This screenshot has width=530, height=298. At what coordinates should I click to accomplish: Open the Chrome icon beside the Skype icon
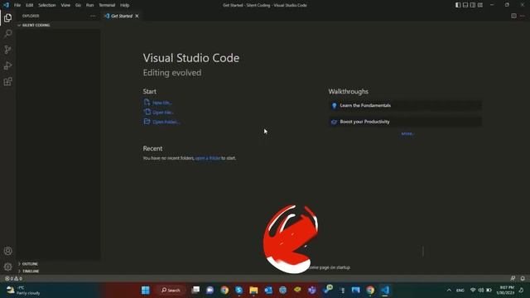(x=224, y=290)
